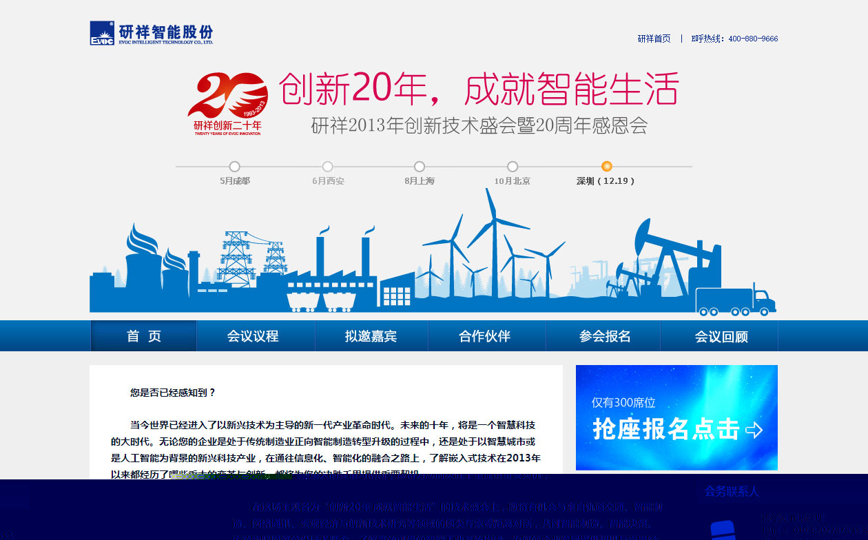
Task: Open the 首页 navigation tab
Action: [144, 336]
